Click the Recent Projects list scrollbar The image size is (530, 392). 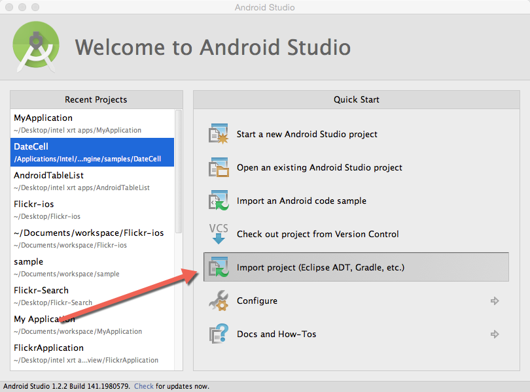(x=179, y=172)
